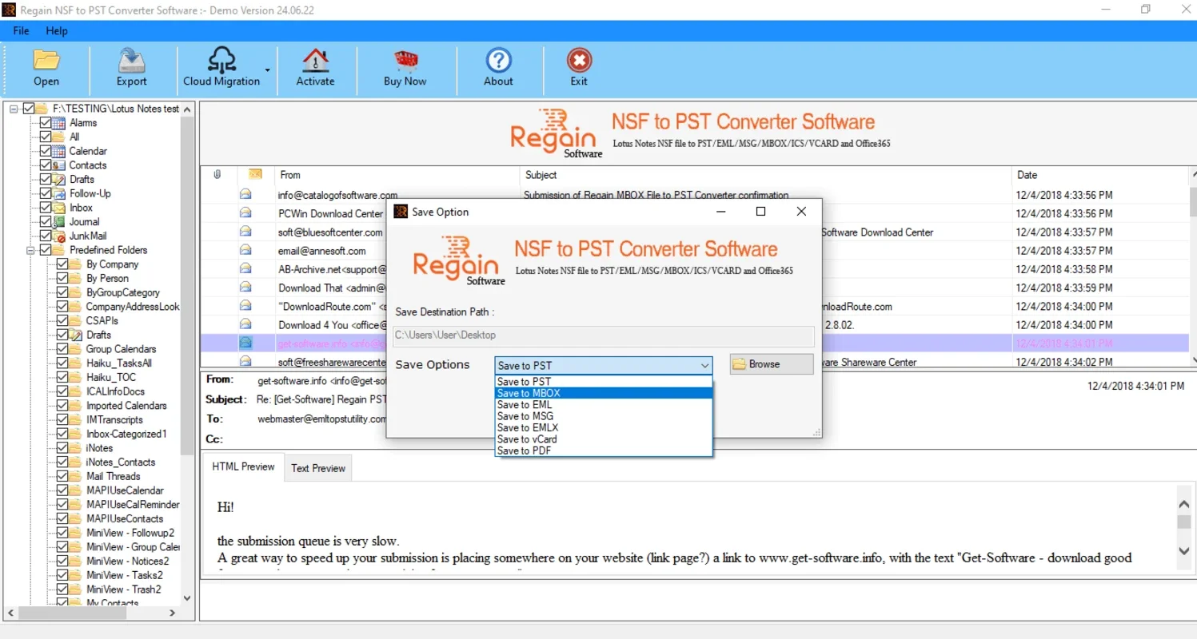Screen dimensions: 1197x639
Task: Click the Open folder toolbar icon
Action: point(46,61)
